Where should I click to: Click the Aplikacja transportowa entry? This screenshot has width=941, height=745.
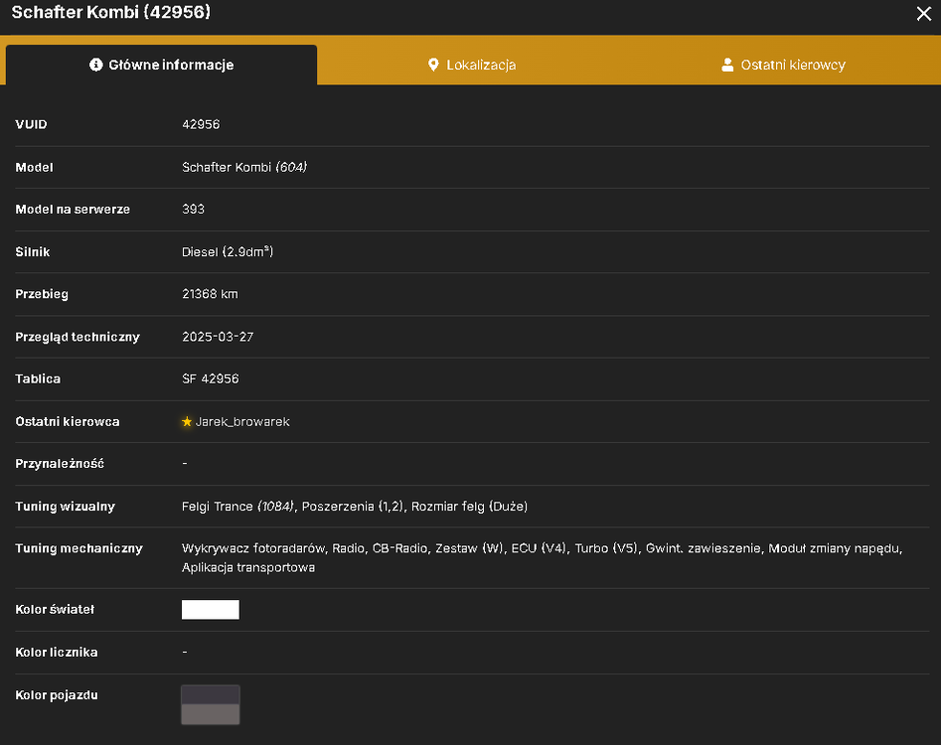248,567
